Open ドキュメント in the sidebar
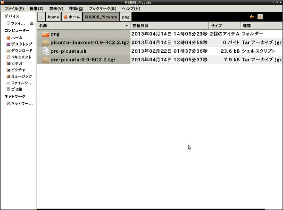Viewport: 283px width, 210px height. [x=19, y=57]
